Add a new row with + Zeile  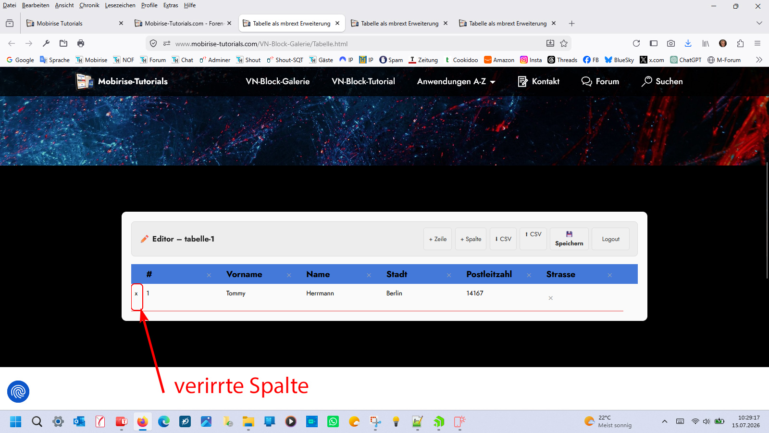point(437,239)
